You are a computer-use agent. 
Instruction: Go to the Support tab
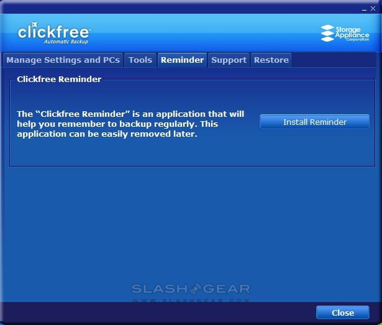click(229, 60)
